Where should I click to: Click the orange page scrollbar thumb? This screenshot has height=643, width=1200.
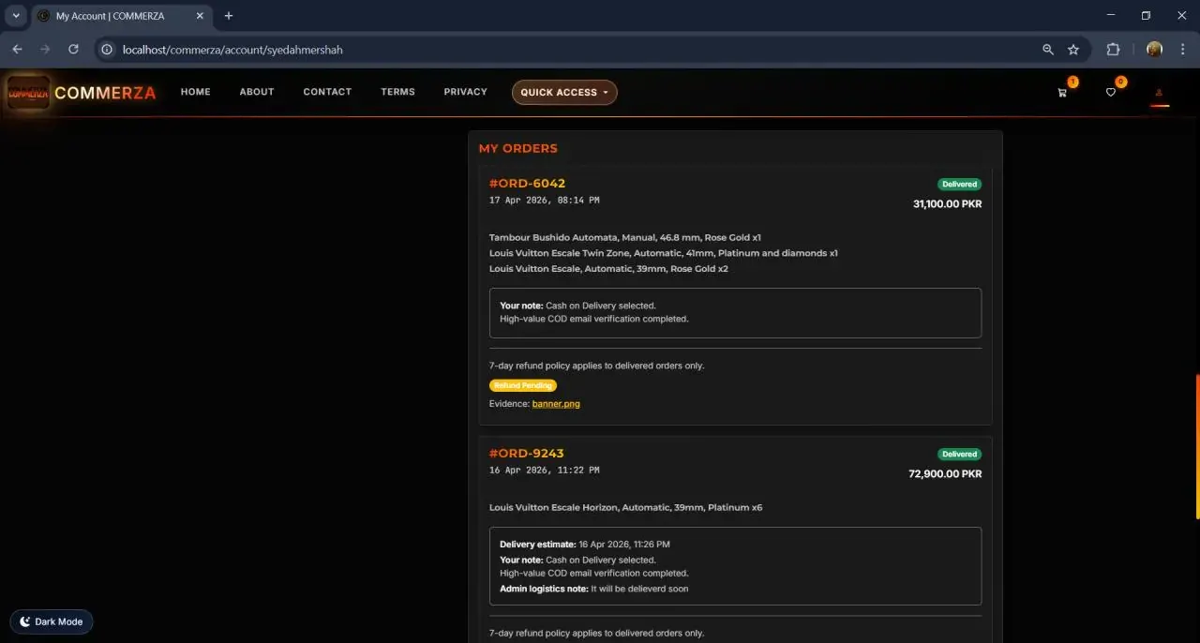[1196, 446]
